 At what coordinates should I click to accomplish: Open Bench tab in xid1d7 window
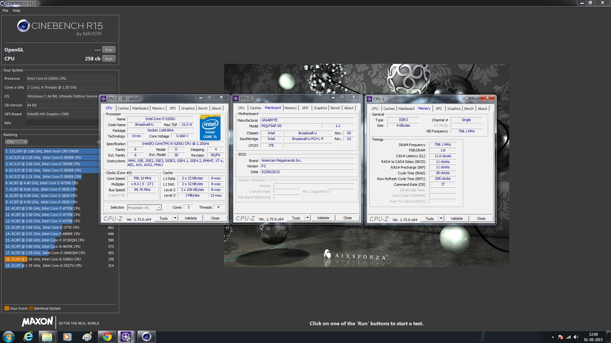(x=203, y=108)
